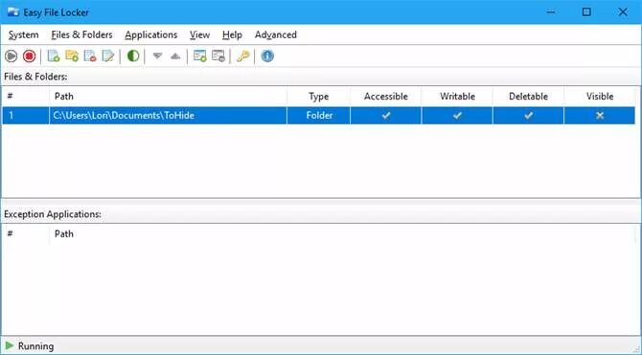Click the # column header in Files & Folders

(25, 97)
